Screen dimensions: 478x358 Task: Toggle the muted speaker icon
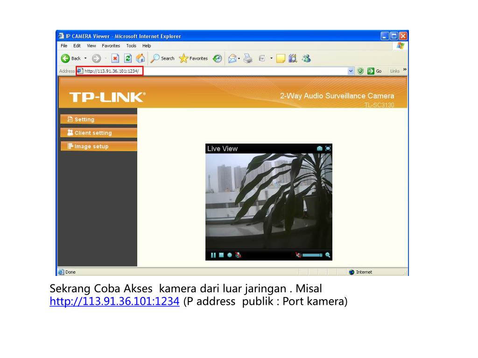298,255
